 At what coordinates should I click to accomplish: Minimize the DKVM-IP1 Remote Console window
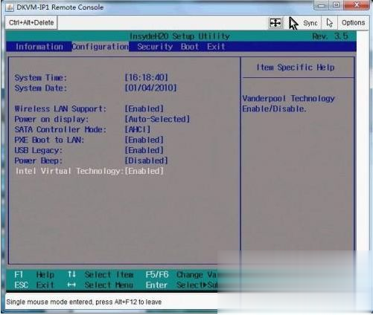tap(321, 5)
